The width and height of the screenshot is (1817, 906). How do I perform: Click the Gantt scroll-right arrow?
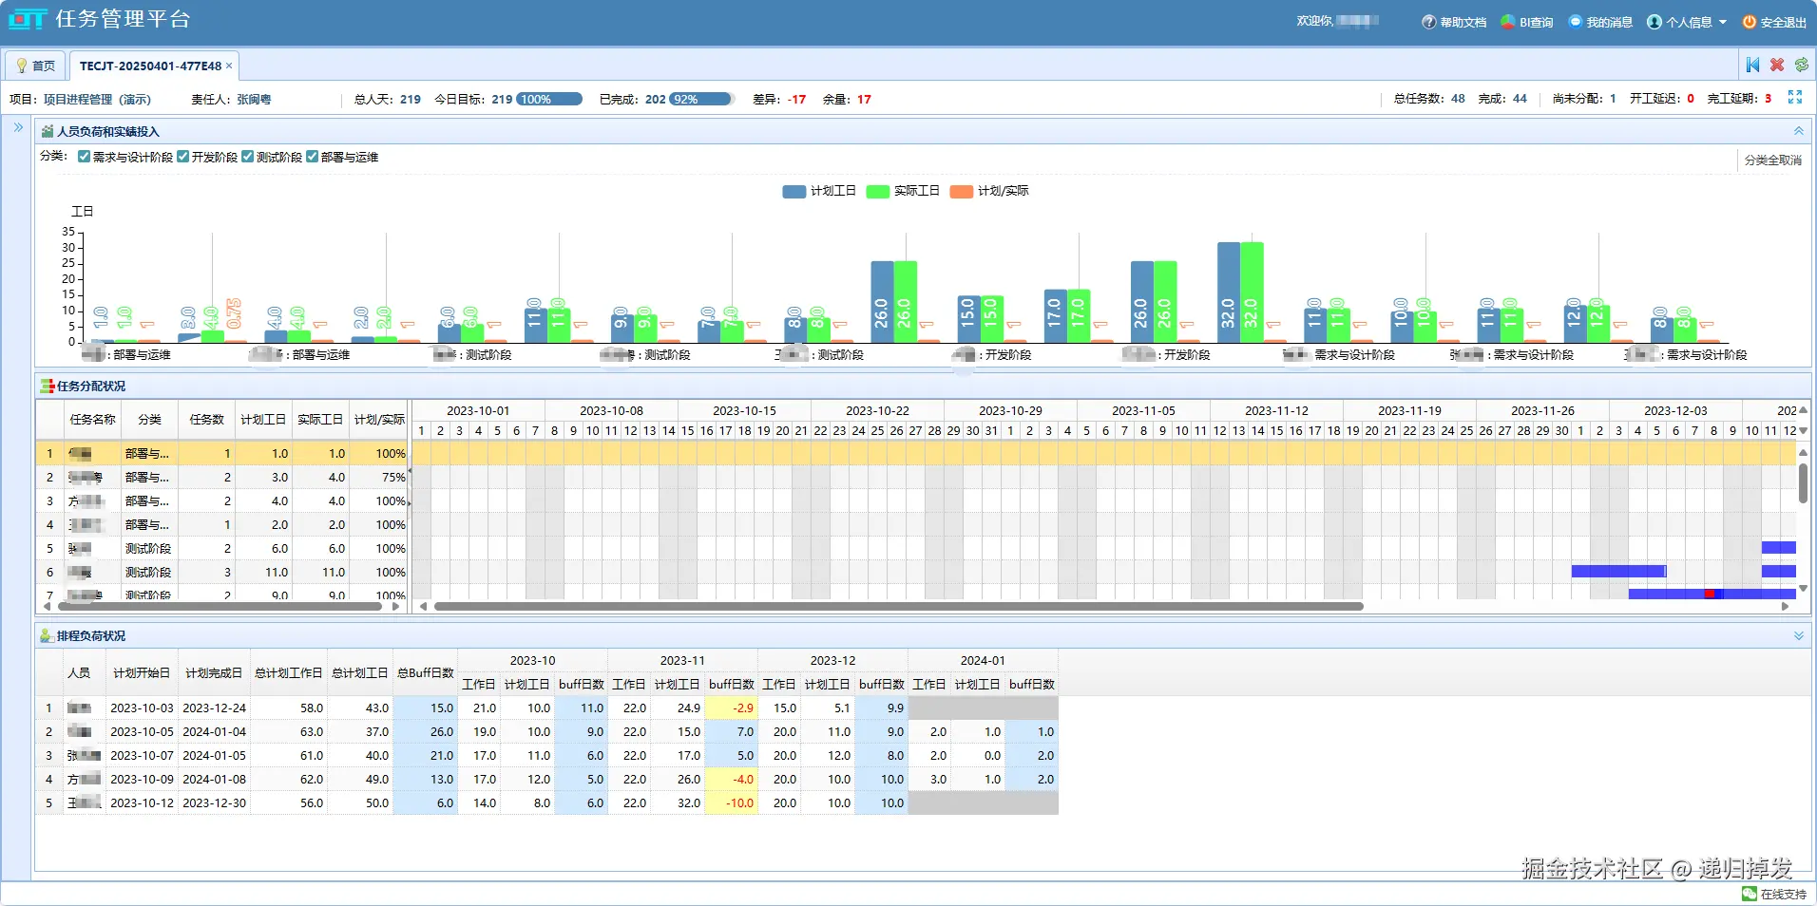(x=1786, y=606)
